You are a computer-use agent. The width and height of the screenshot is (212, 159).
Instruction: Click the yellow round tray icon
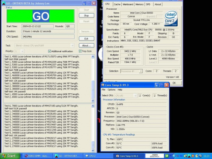(197, 156)
